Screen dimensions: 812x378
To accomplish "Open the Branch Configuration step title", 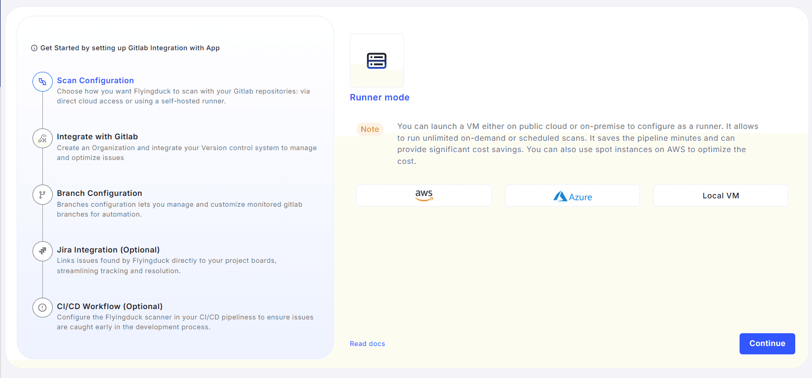I will click(99, 193).
